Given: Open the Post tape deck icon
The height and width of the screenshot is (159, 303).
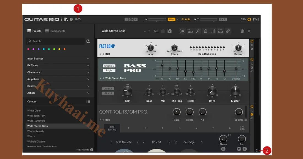Looking at the screenshot, I should coord(220,31).
